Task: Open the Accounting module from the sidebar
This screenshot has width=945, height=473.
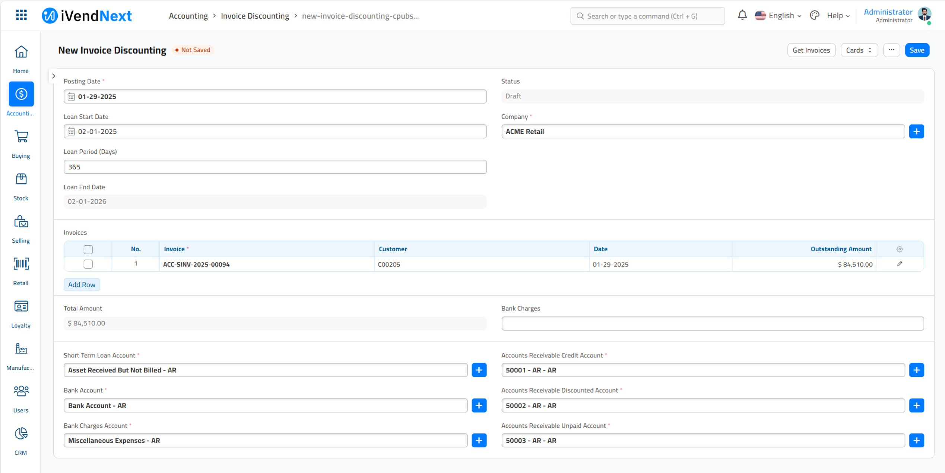Action: point(21,94)
